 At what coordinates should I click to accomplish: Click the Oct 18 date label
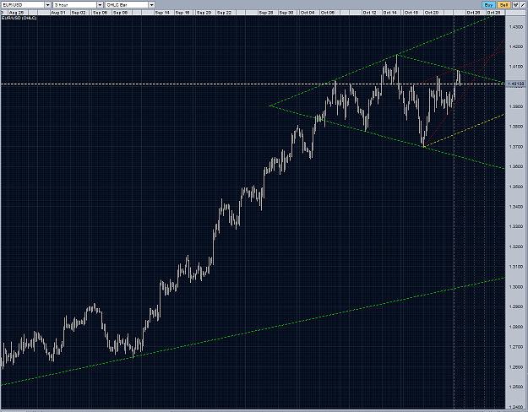pos(411,13)
